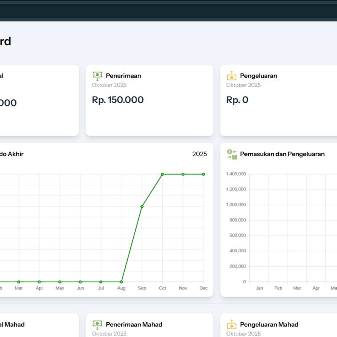Click the Penerimaan Mahad card title

[134, 325]
